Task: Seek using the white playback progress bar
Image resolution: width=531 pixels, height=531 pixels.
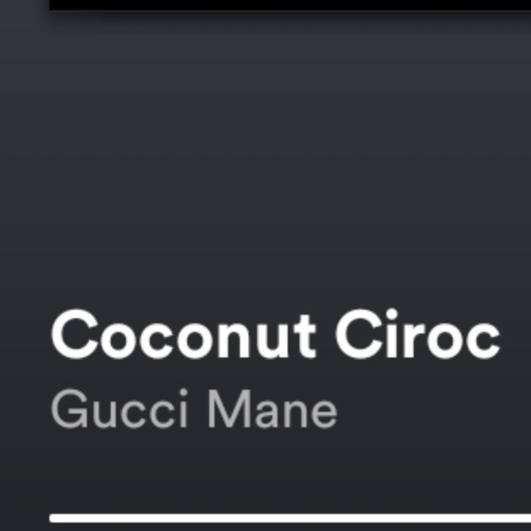Action: tap(290, 518)
